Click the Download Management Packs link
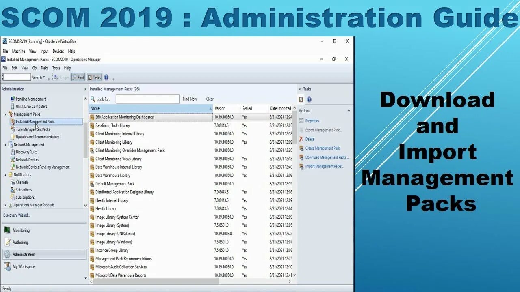Image resolution: width=520 pixels, height=292 pixels. tap(327, 157)
